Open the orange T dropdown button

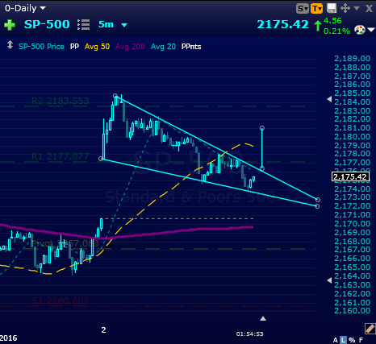(x=316, y=9)
